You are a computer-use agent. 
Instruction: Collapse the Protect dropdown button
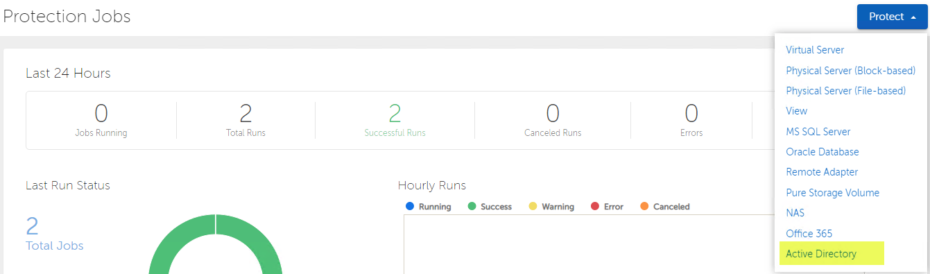pyautogui.click(x=892, y=17)
